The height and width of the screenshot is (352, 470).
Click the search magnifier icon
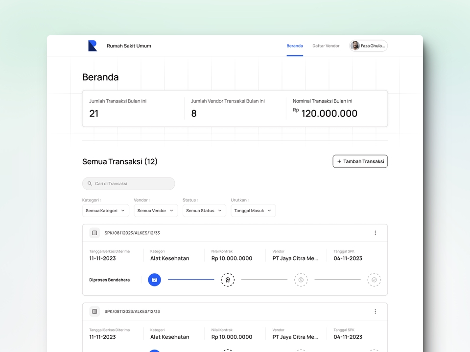[90, 183]
